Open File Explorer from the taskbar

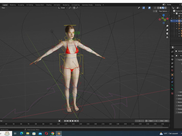click(28, 133)
